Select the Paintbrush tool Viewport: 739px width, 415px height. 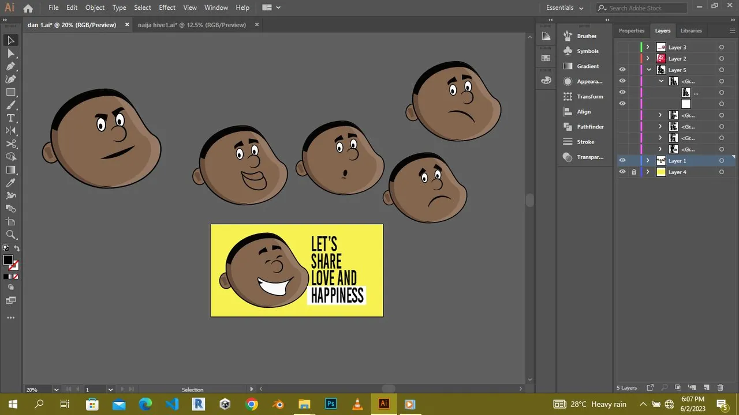tap(11, 105)
